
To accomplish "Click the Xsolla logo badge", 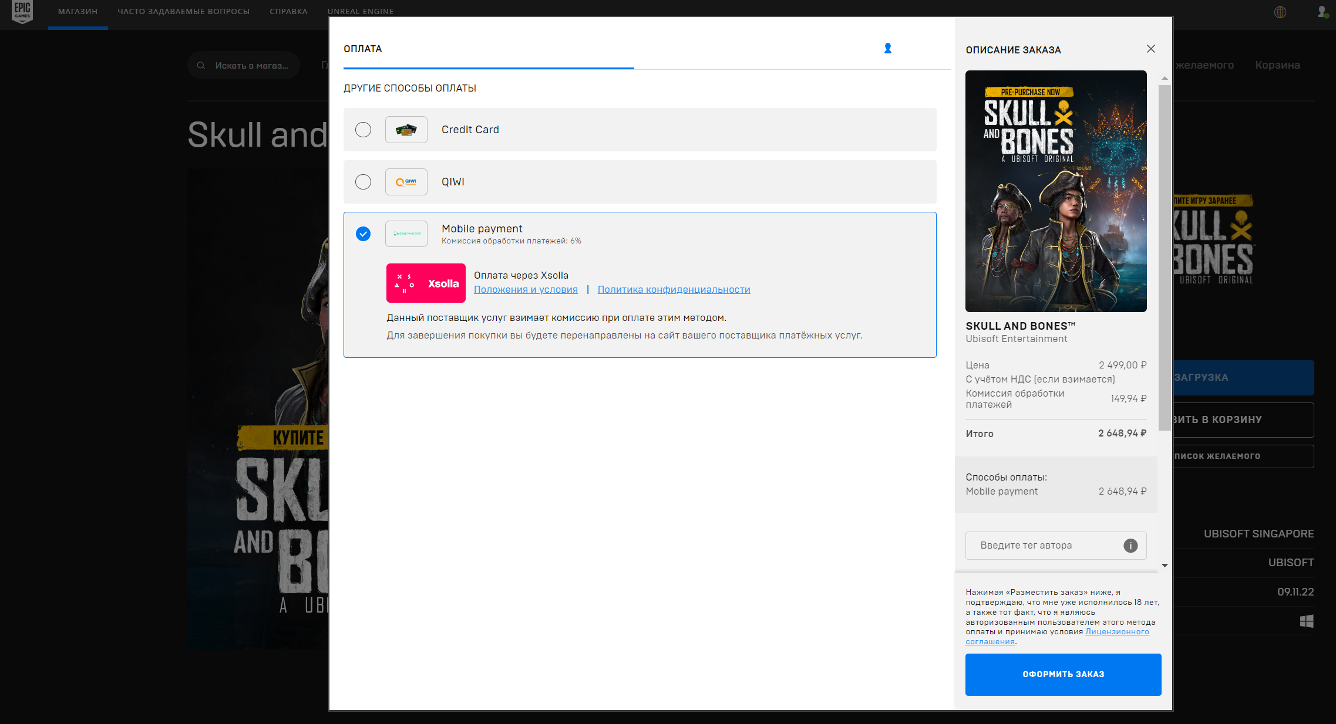I will [426, 283].
